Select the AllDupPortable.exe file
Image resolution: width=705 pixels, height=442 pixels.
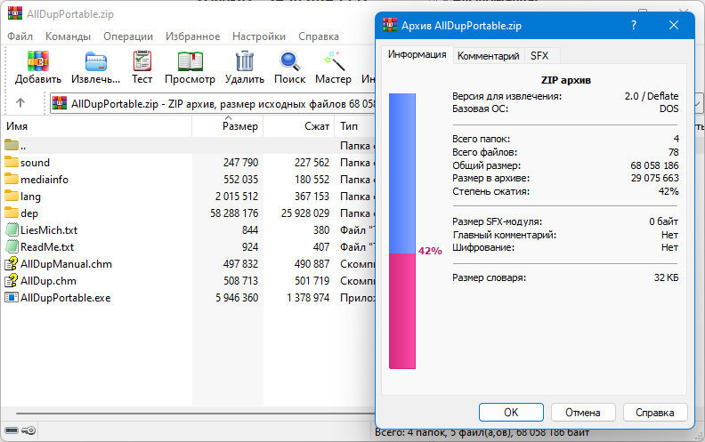pos(65,297)
